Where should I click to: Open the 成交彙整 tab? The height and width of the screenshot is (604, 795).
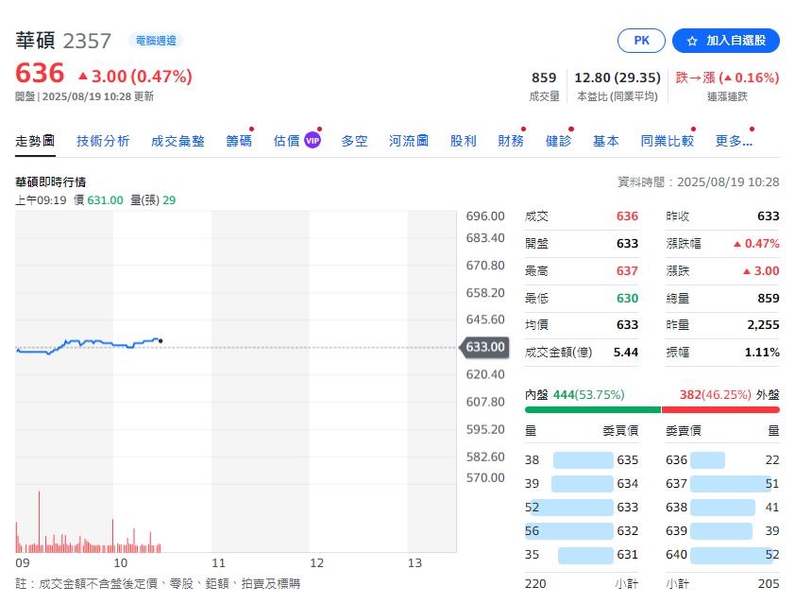click(x=178, y=141)
